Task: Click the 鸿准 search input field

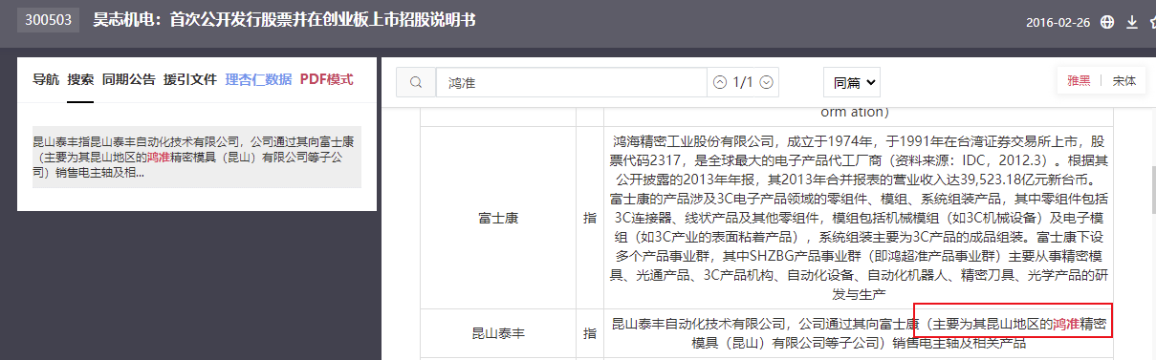Action: (572, 83)
